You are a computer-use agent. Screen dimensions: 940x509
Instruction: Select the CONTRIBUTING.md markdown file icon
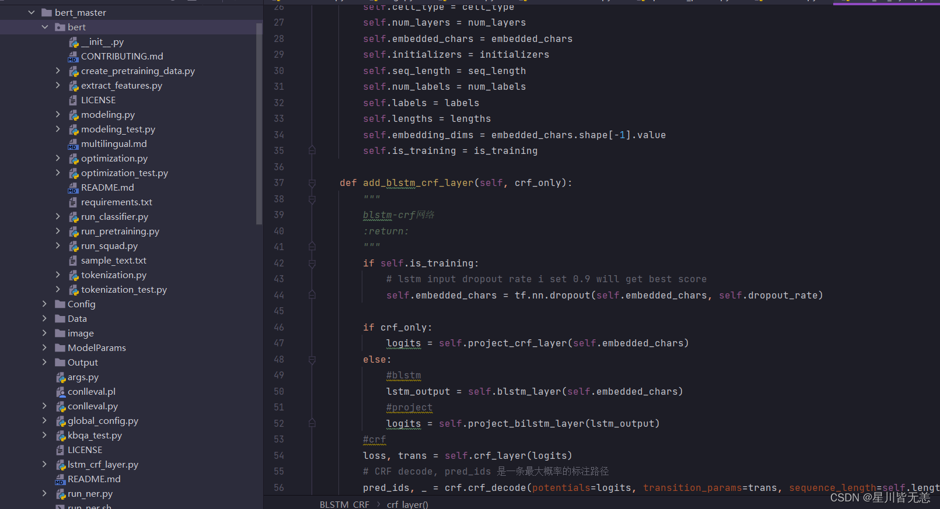click(73, 57)
